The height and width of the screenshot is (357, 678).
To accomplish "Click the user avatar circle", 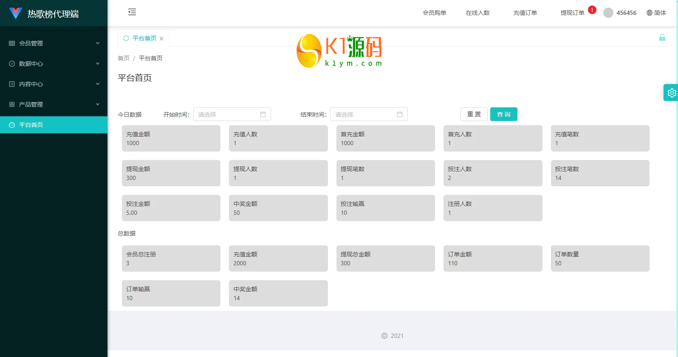I will 608,13.
